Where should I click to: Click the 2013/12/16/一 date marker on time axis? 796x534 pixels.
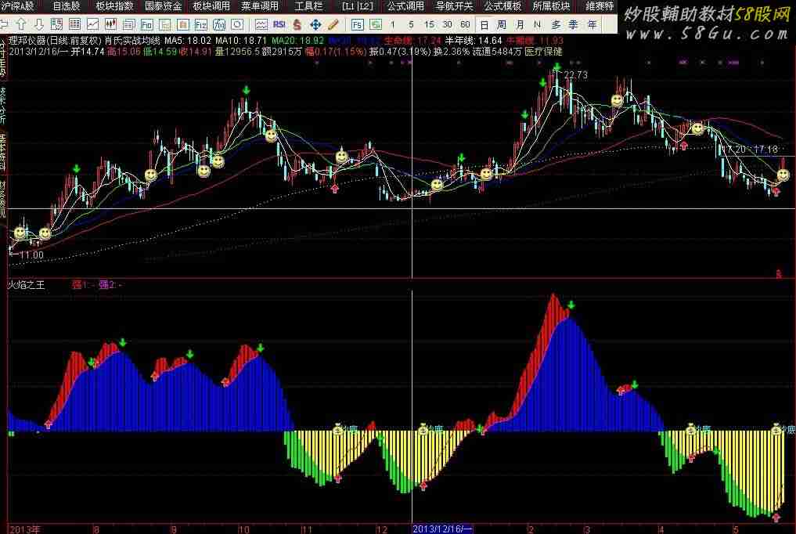coord(441,529)
